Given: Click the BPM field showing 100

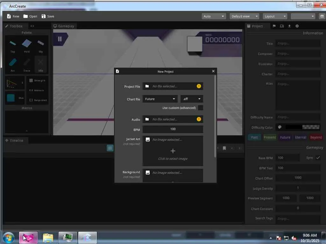Looking at the screenshot, I should point(173,129).
